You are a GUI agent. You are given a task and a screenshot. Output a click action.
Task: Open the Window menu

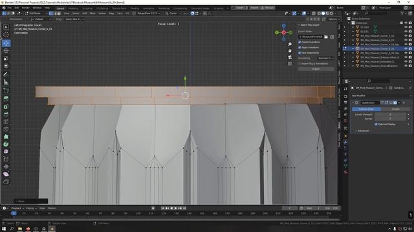point(37,8)
